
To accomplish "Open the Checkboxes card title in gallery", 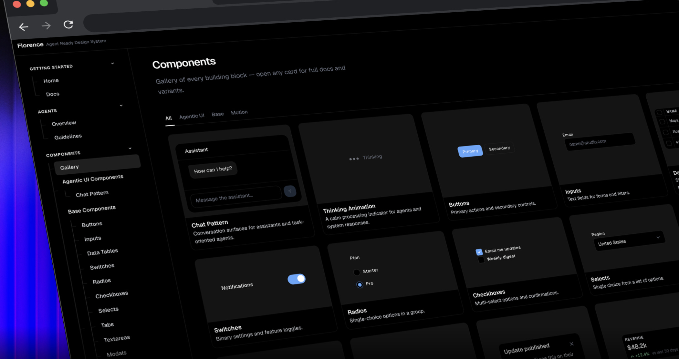I will [x=489, y=294].
